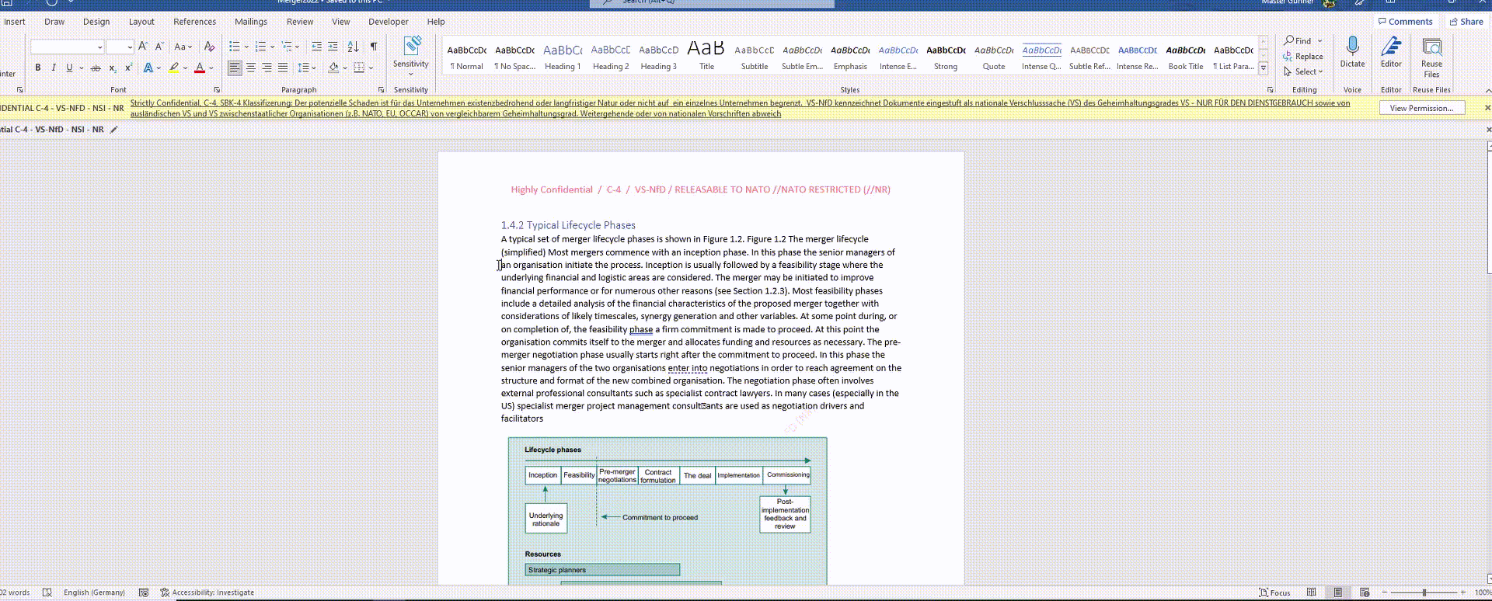Expand the Sensitivity dropdown
Viewport: 1492px width, 601px height.
410,75
